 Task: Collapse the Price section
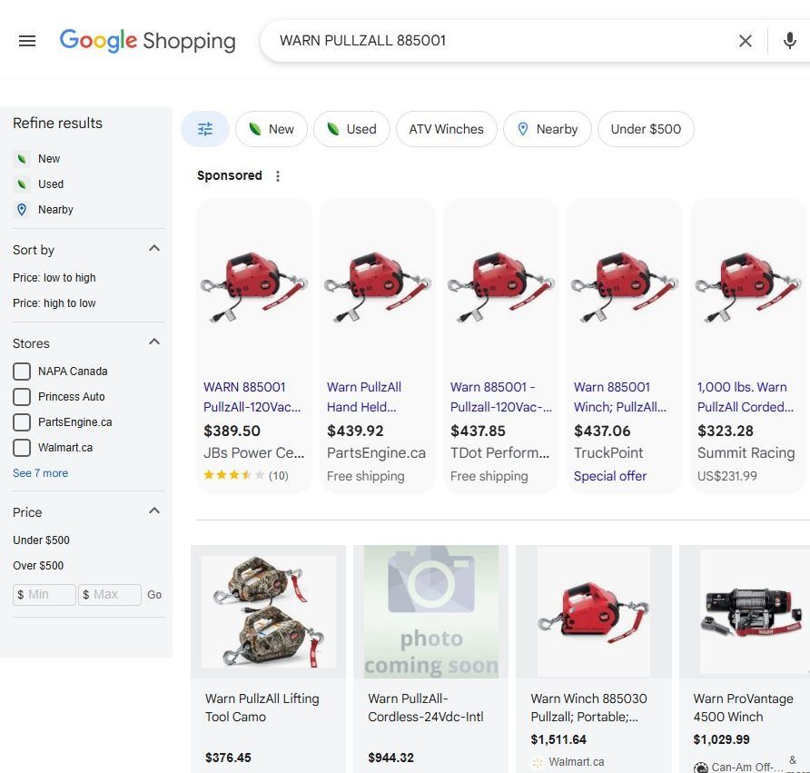click(153, 511)
